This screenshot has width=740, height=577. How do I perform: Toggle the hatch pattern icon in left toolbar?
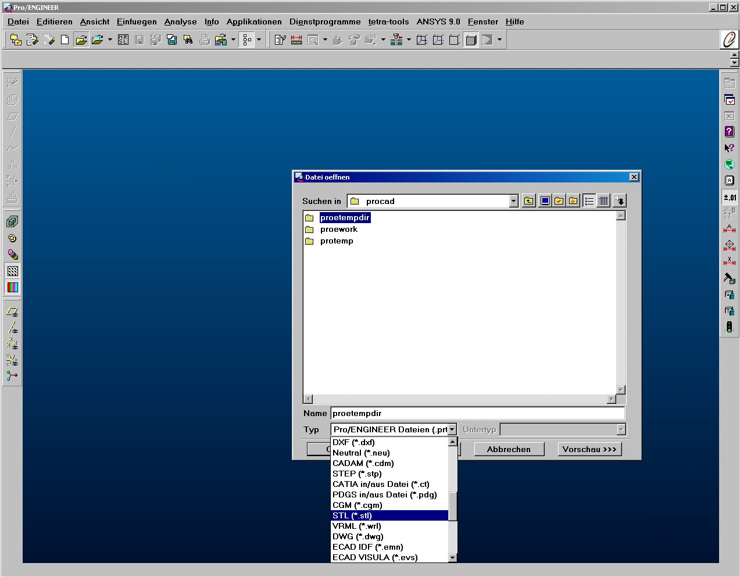(x=12, y=271)
